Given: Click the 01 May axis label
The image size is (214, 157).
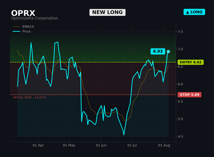Looking at the screenshot, I should (69, 145).
